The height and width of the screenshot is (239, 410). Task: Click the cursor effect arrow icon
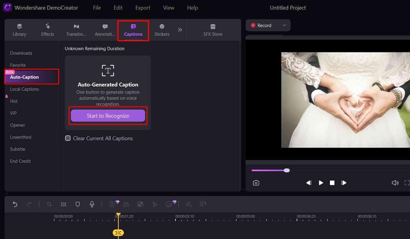tap(155, 204)
